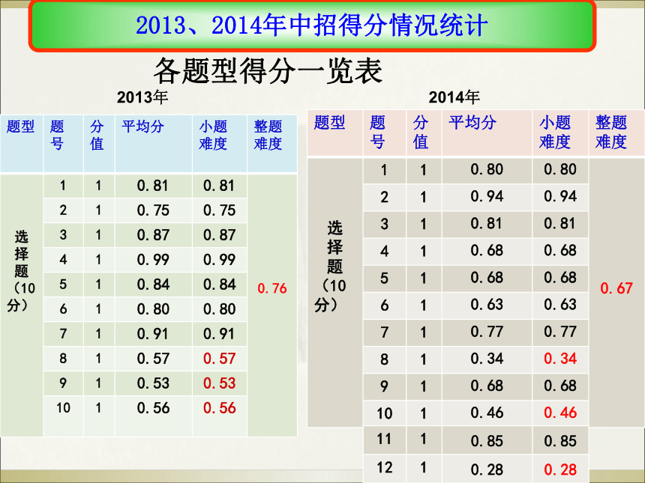
Task: Click the green title banner '2013、2014年中招得分情况统计'
Action: pos(312,25)
